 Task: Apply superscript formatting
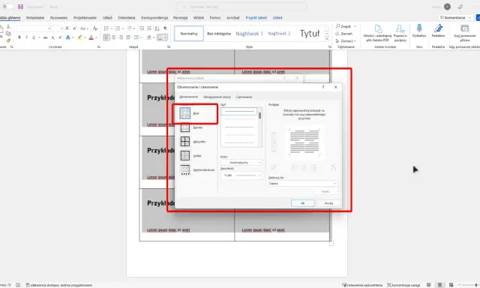(60, 37)
